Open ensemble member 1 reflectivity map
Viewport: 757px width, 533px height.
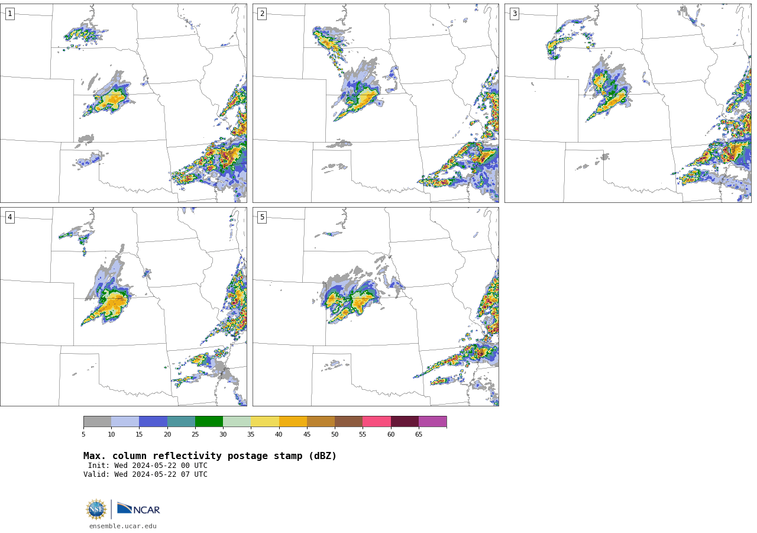click(x=124, y=104)
